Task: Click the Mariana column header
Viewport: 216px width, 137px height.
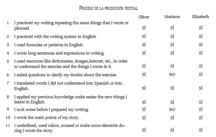Action: click(172, 17)
